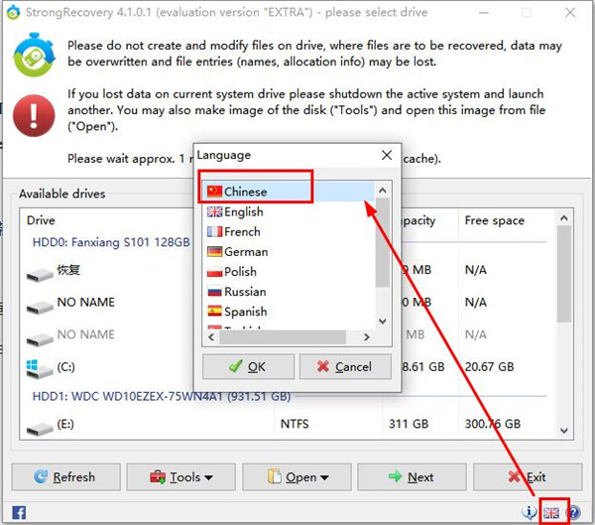Click the Spanish flag icon
595x525 pixels.
pyautogui.click(x=214, y=312)
